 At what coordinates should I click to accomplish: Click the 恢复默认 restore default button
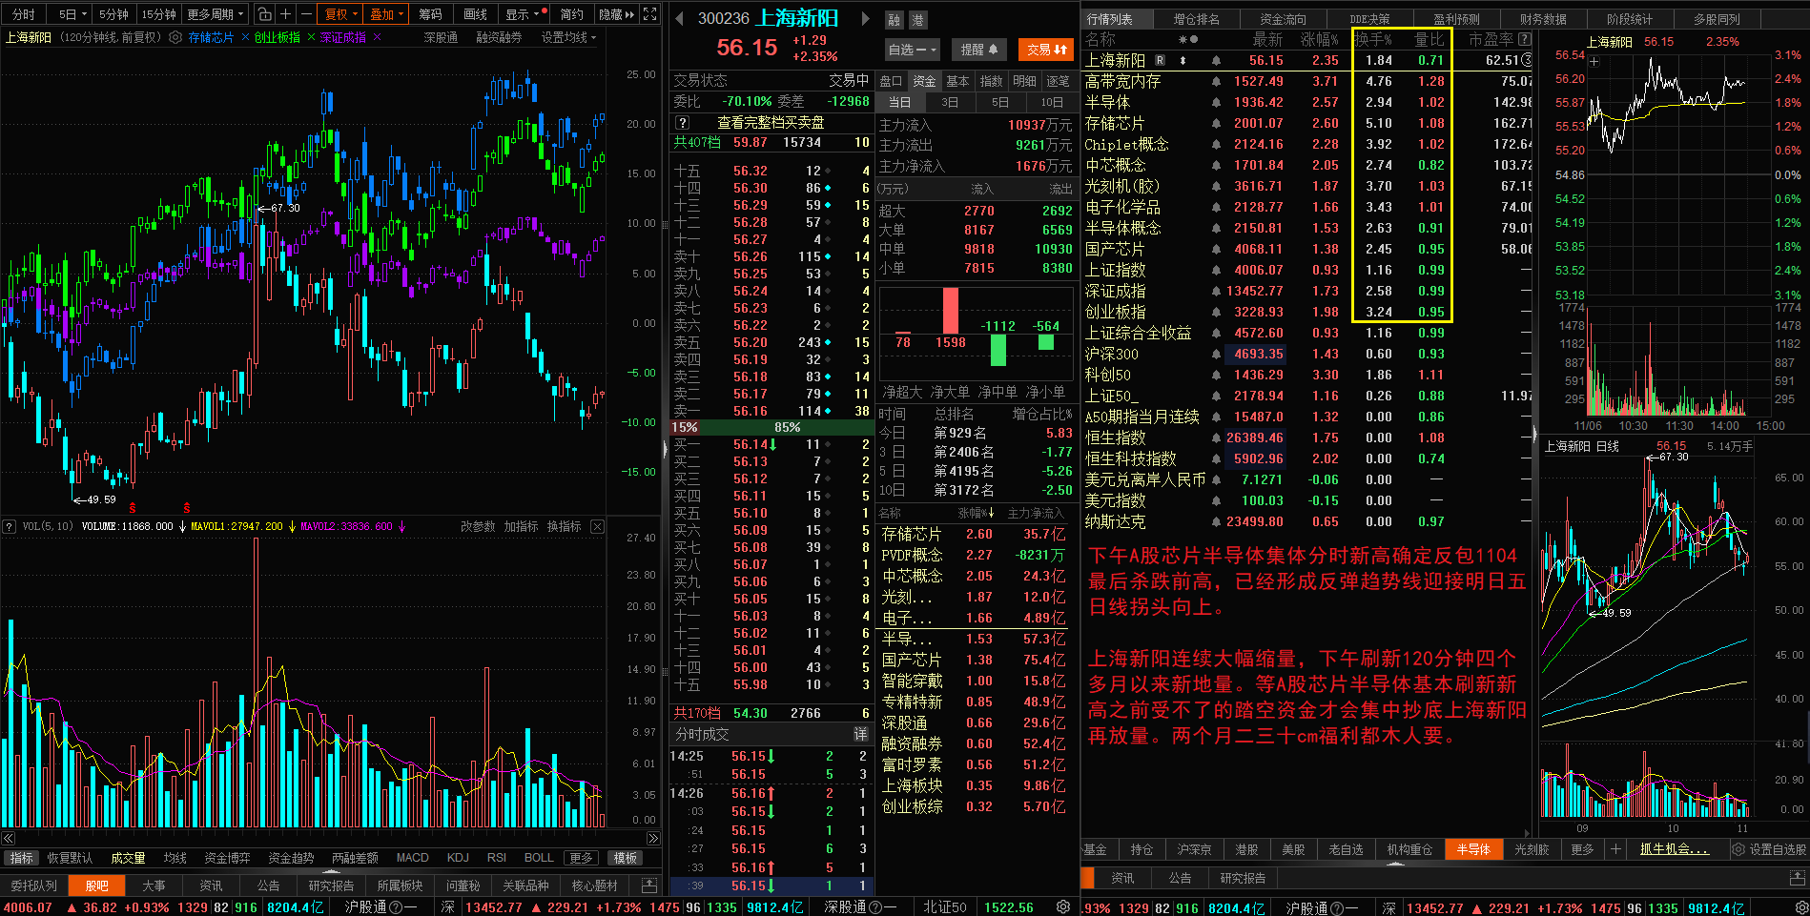[x=70, y=858]
